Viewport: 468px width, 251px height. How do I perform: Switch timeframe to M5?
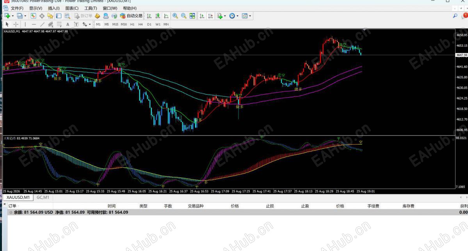click(x=107, y=25)
